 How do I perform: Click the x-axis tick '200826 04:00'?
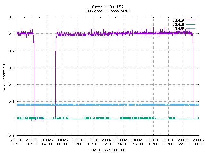(47, 142)
